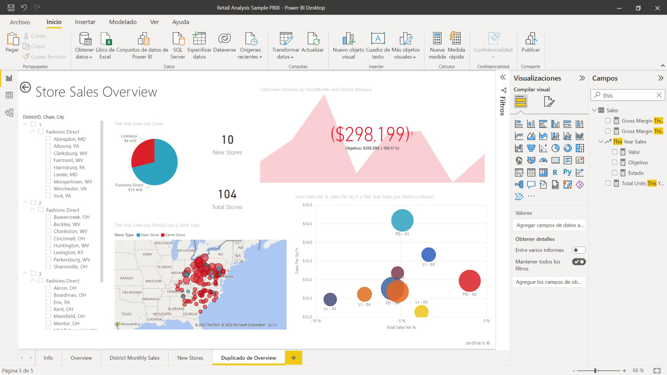Choose the R script visual icon
This screenshot has height=375, width=667.
click(555, 173)
